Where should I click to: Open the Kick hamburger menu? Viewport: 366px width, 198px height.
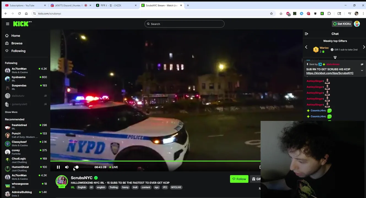7,24
